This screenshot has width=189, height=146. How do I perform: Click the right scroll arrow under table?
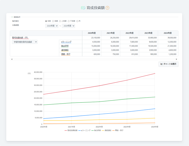coord(177,59)
